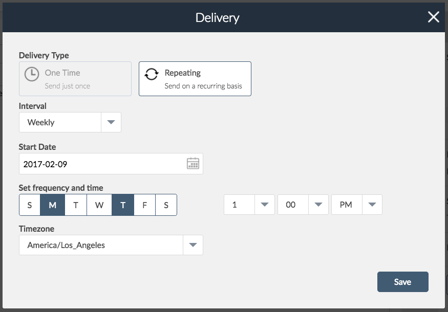The width and height of the screenshot is (448, 312).
Task: Close the Delivery dialog with X
Action: point(434,17)
